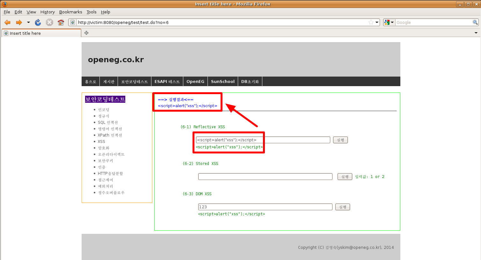Open the 접근제어 sidebar link
Screen dimensions: 481x260
tap(106, 180)
